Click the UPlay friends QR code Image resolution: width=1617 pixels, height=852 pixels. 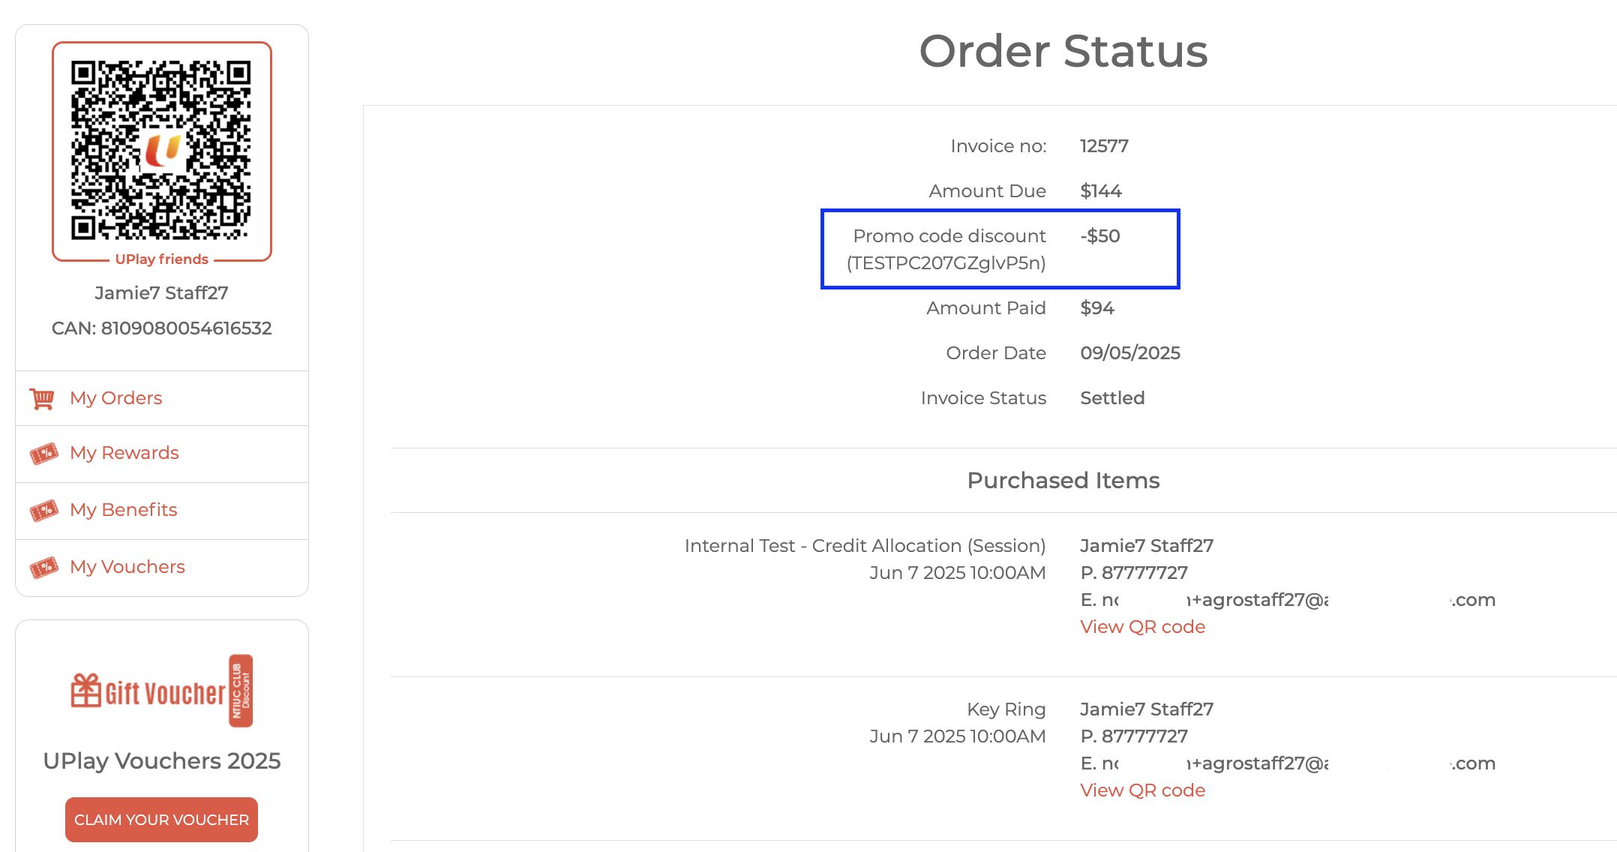pos(161,150)
